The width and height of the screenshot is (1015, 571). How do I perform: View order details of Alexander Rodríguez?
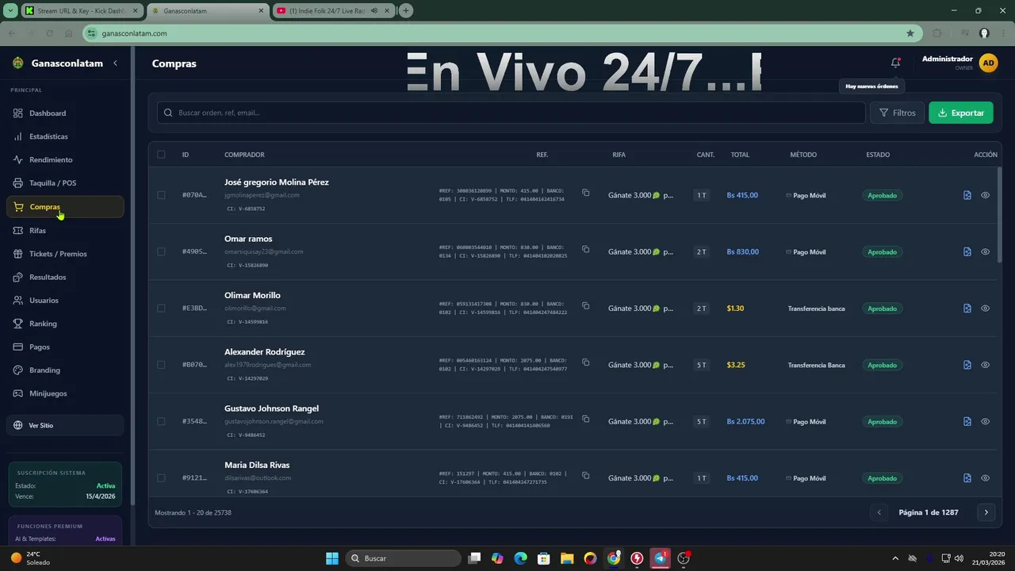point(985,365)
